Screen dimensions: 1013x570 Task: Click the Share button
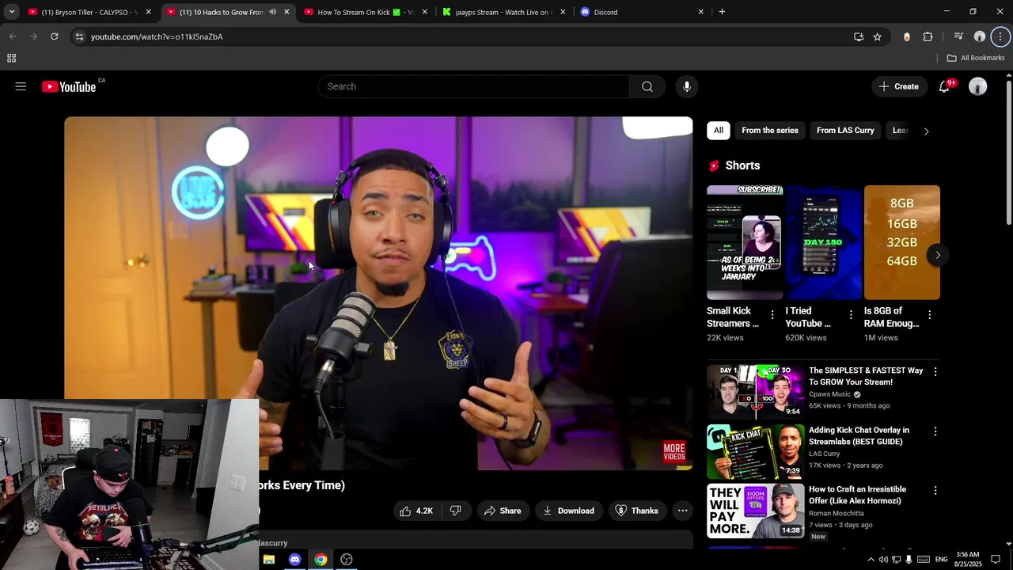coord(503,511)
